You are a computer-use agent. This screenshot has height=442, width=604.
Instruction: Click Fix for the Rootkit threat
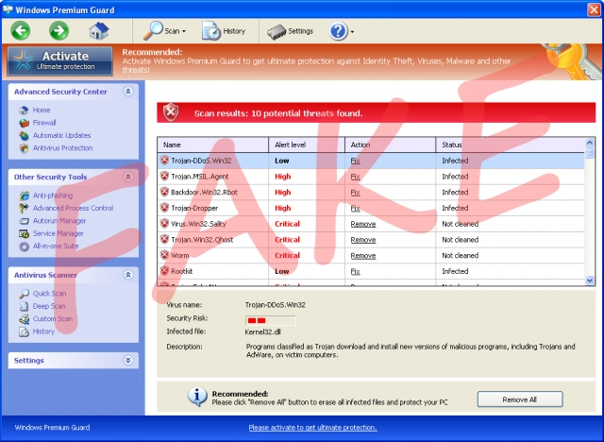(355, 271)
